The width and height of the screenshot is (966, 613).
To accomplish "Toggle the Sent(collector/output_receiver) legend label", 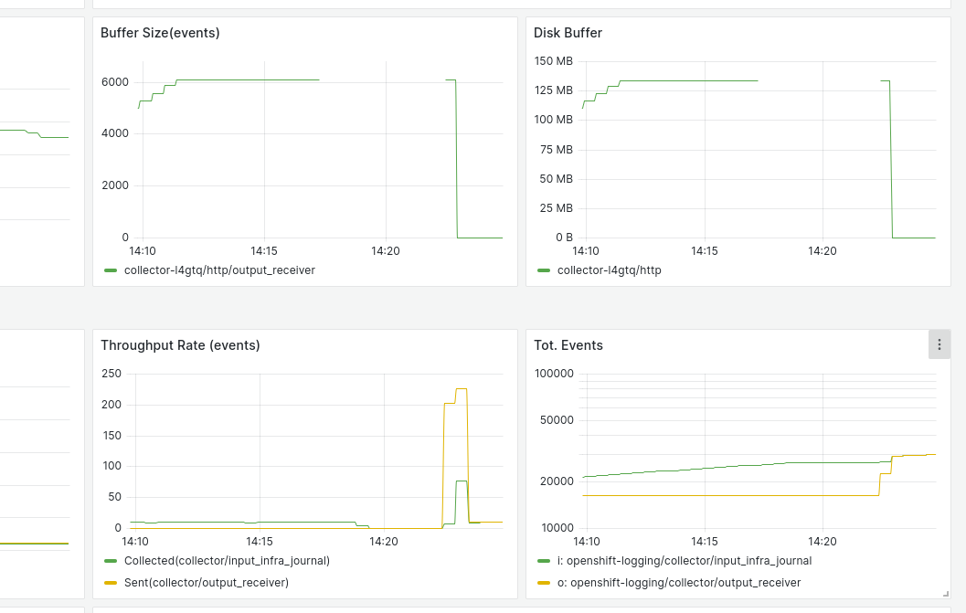I will pos(207,583).
